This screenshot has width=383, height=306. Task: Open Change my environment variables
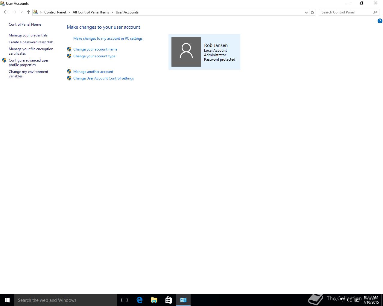pos(28,74)
